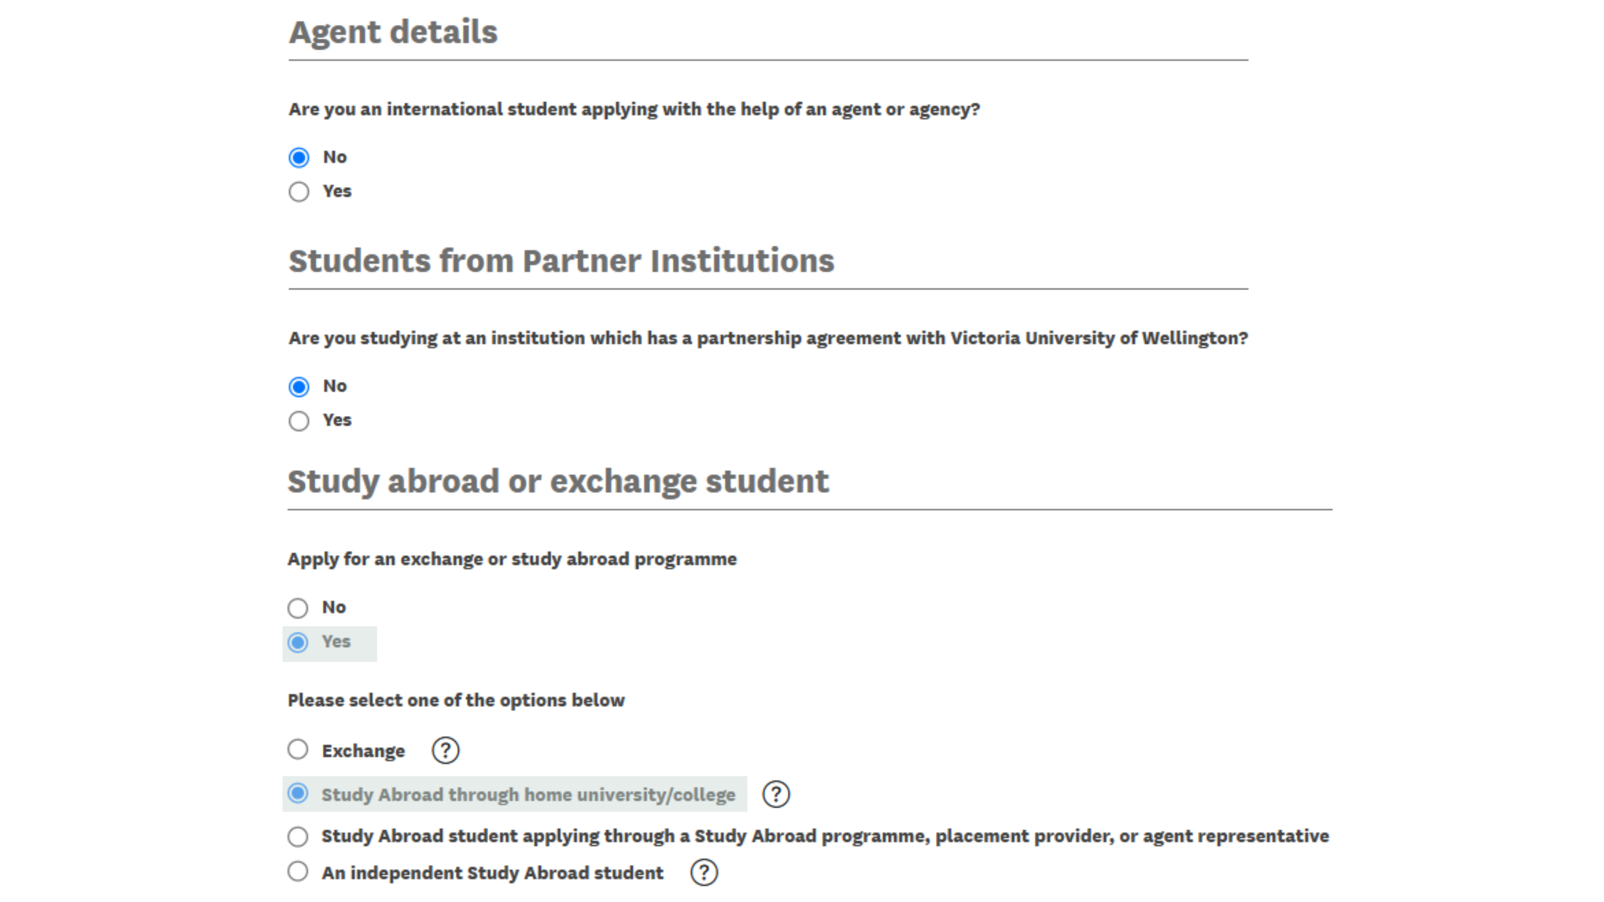The width and height of the screenshot is (1604, 902).
Task: Click the Study abroad or exchange student heading
Action: pos(558,481)
